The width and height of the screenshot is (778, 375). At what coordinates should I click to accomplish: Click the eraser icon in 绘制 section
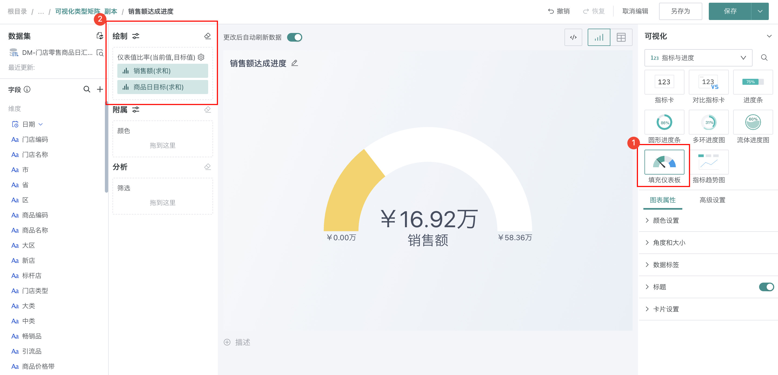click(208, 36)
